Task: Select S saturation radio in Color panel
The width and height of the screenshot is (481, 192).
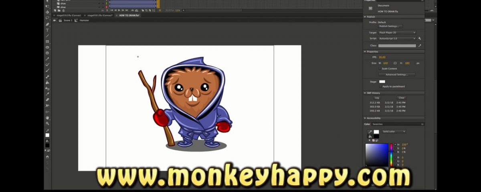Action: tap(395, 148)
